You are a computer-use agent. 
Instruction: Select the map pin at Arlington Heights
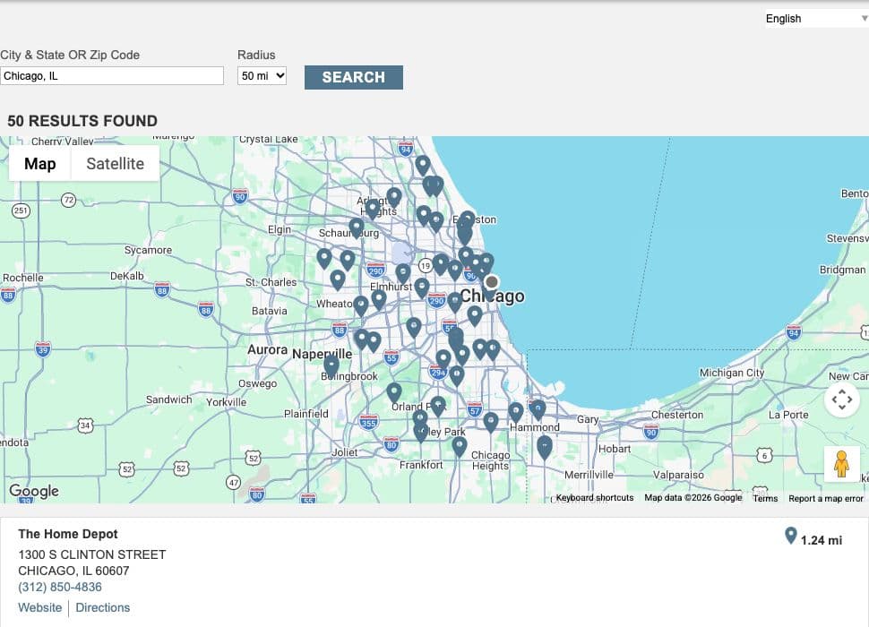(373, 210)
